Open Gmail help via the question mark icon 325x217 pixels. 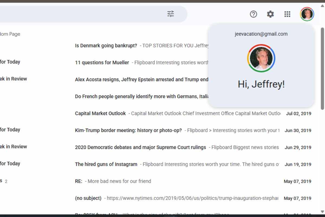pyautogui.click(x=253, y=14)
